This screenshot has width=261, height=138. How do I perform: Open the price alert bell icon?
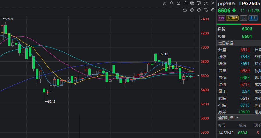[171, 3]
